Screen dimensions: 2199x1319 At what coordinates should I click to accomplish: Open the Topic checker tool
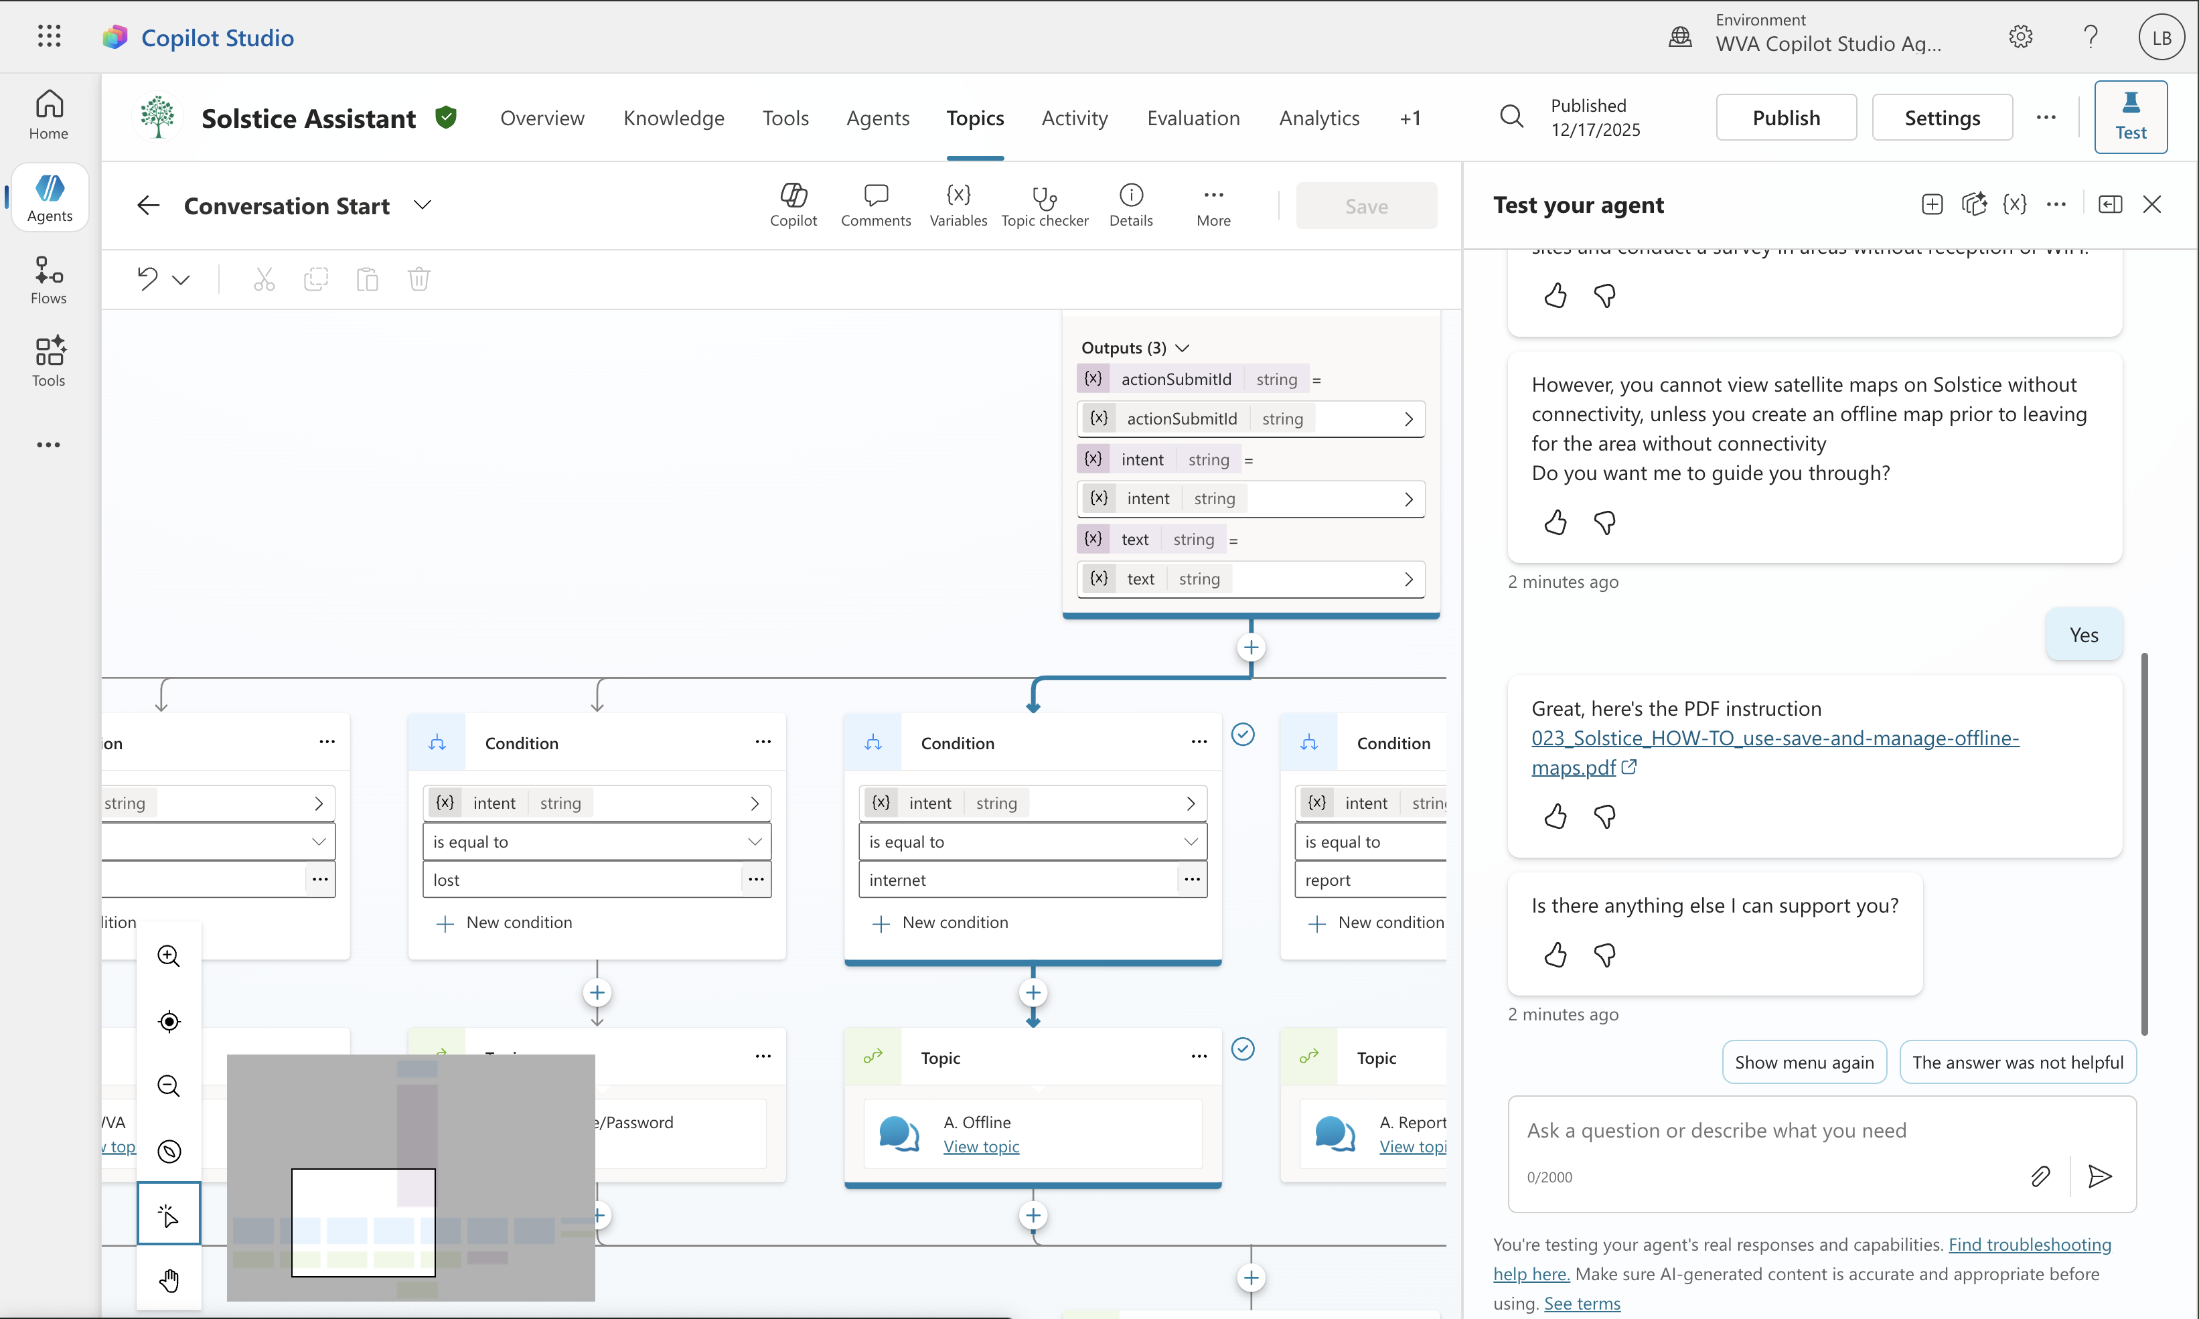[1043, 204]
